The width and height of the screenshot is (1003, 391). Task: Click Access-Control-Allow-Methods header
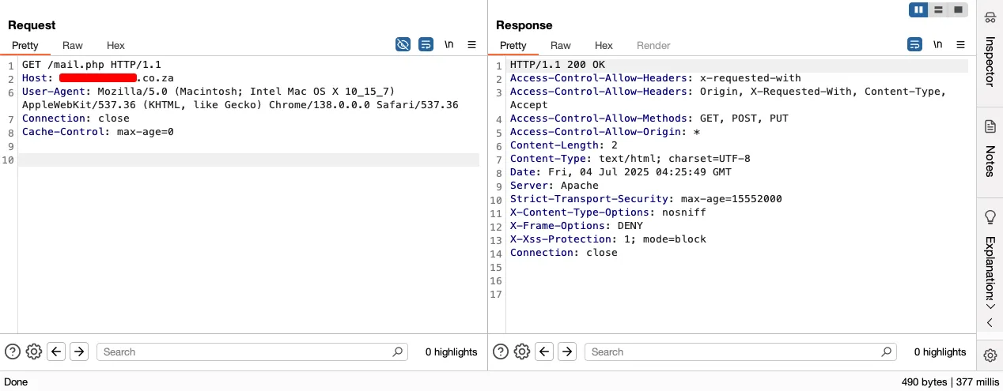(649, 118)
